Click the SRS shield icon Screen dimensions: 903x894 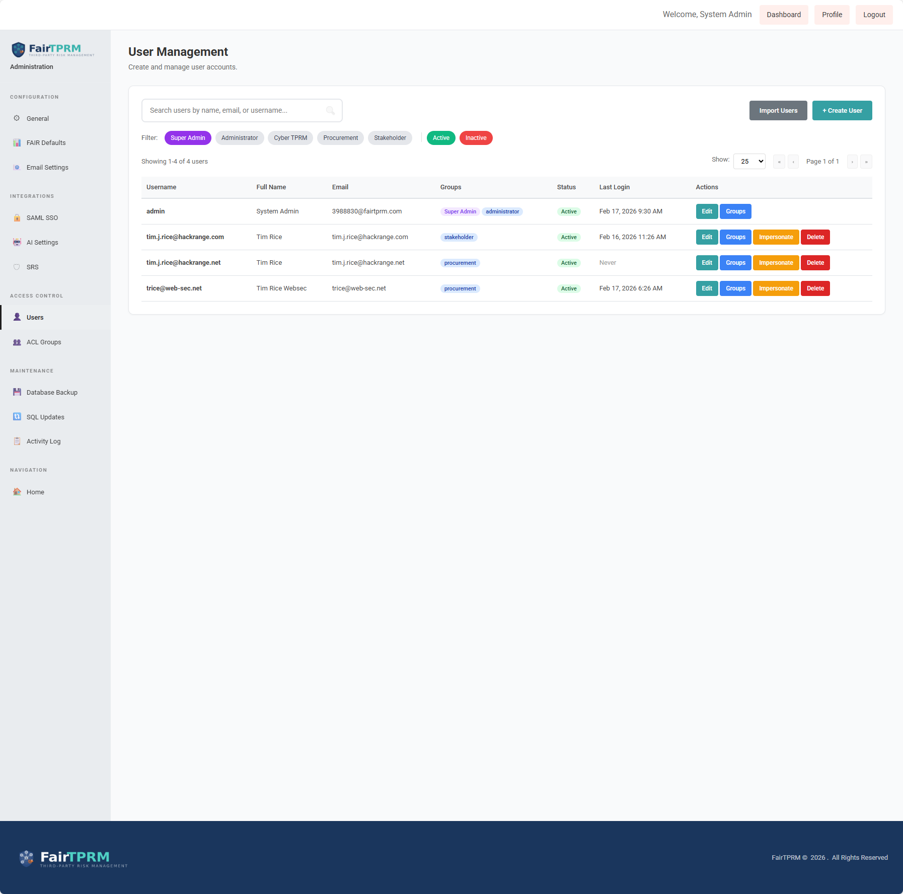coord(17,267)
